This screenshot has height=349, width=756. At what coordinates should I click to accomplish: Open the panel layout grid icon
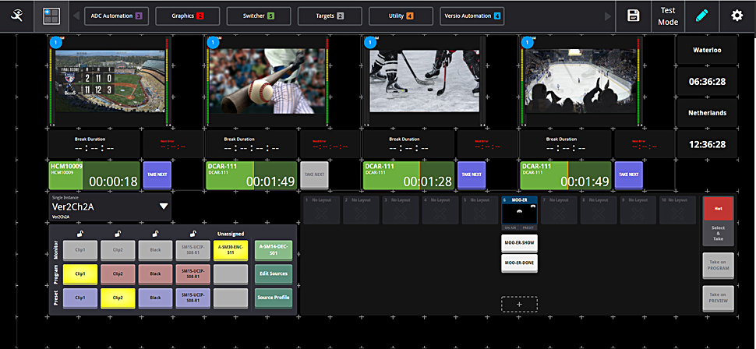pyautogui.click(x=51, y=16)
